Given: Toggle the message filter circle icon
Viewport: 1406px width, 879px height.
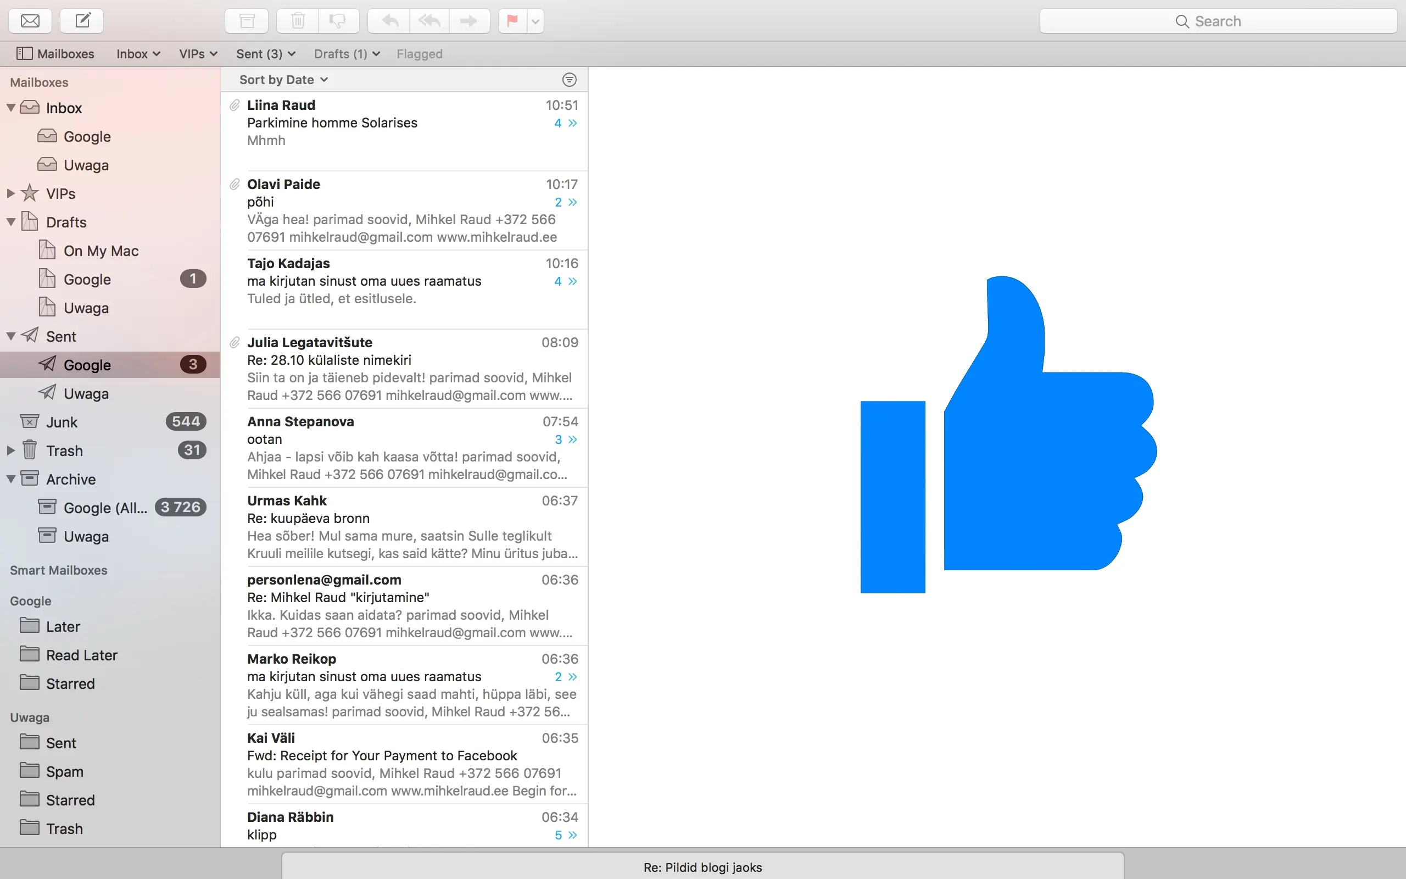Looking at the screenshot, I should point(570,80).
